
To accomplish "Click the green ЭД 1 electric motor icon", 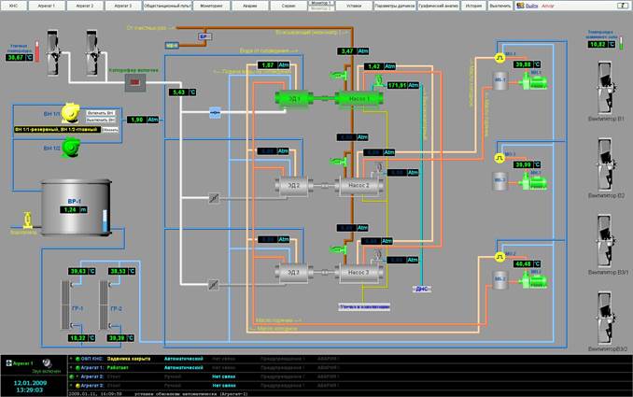I will point(292,97).
